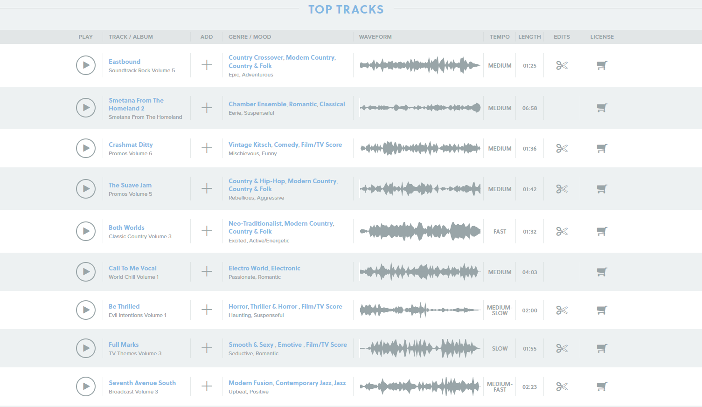Play the Full Marks track
This screenshot has width=702, height=407.
coord(86,348)
